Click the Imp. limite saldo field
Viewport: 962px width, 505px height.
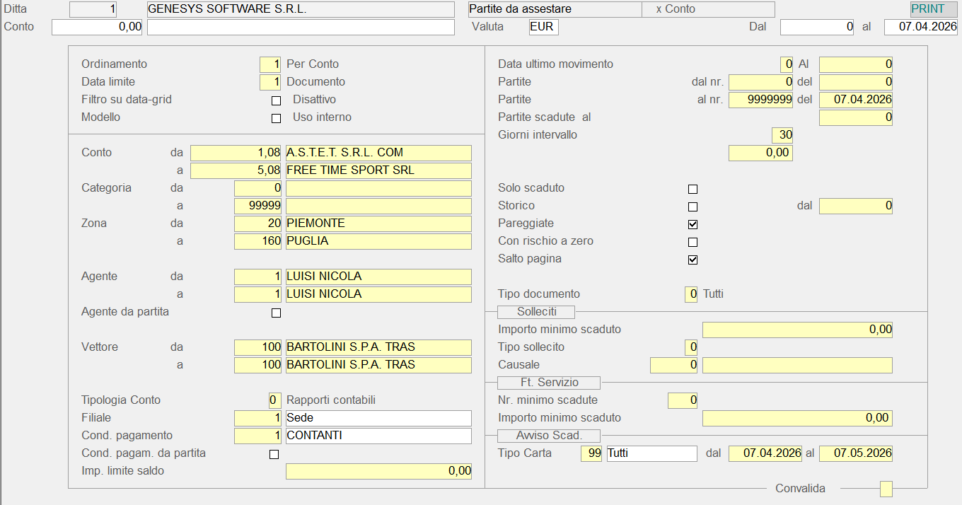(378, 471)
